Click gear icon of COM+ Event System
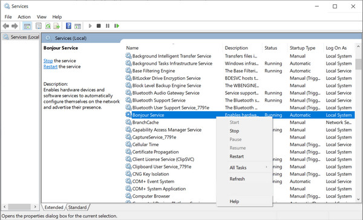 pos(128,181)
